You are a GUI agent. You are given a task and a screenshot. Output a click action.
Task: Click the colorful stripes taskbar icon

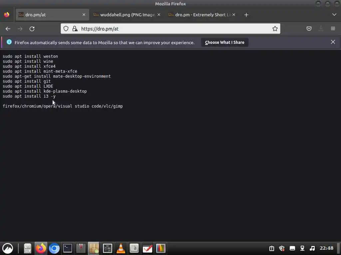(161, 248)
